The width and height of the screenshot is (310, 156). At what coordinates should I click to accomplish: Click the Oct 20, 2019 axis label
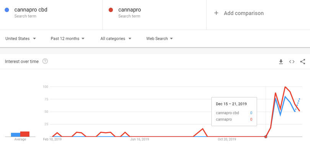click(227, 139)
